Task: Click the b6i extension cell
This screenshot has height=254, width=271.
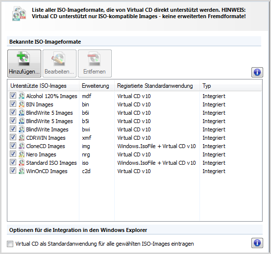Action: click(85, 113)
